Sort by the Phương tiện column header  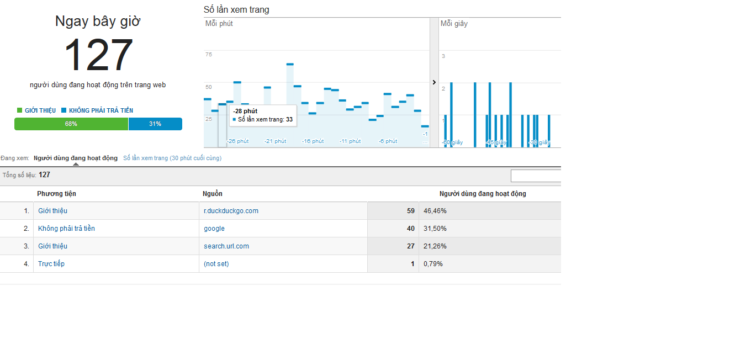(56, 194)
